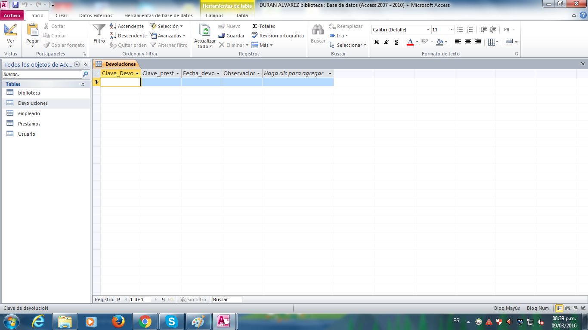Switch to the Crear ribbon tab
Image resolution: width=588 pixels, height=330 pixels.
coord(61,15)
